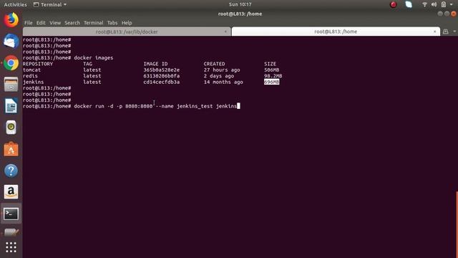This screenshot has width=458, height=258.
Task: Click the red recording indicator in the top bar
Action: [394, 4]
